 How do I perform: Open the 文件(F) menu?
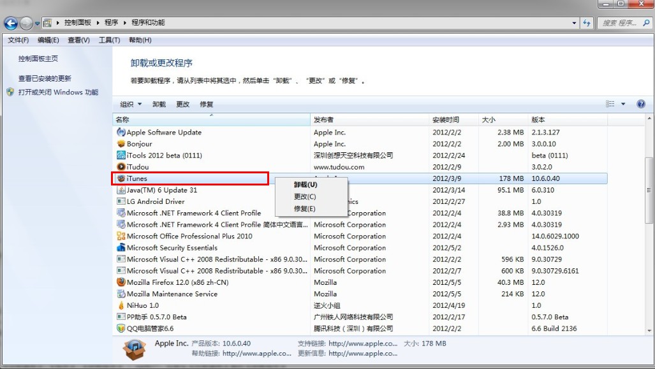click(18, 40)
